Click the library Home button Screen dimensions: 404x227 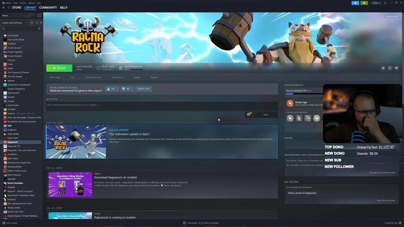tap(18, 15)
